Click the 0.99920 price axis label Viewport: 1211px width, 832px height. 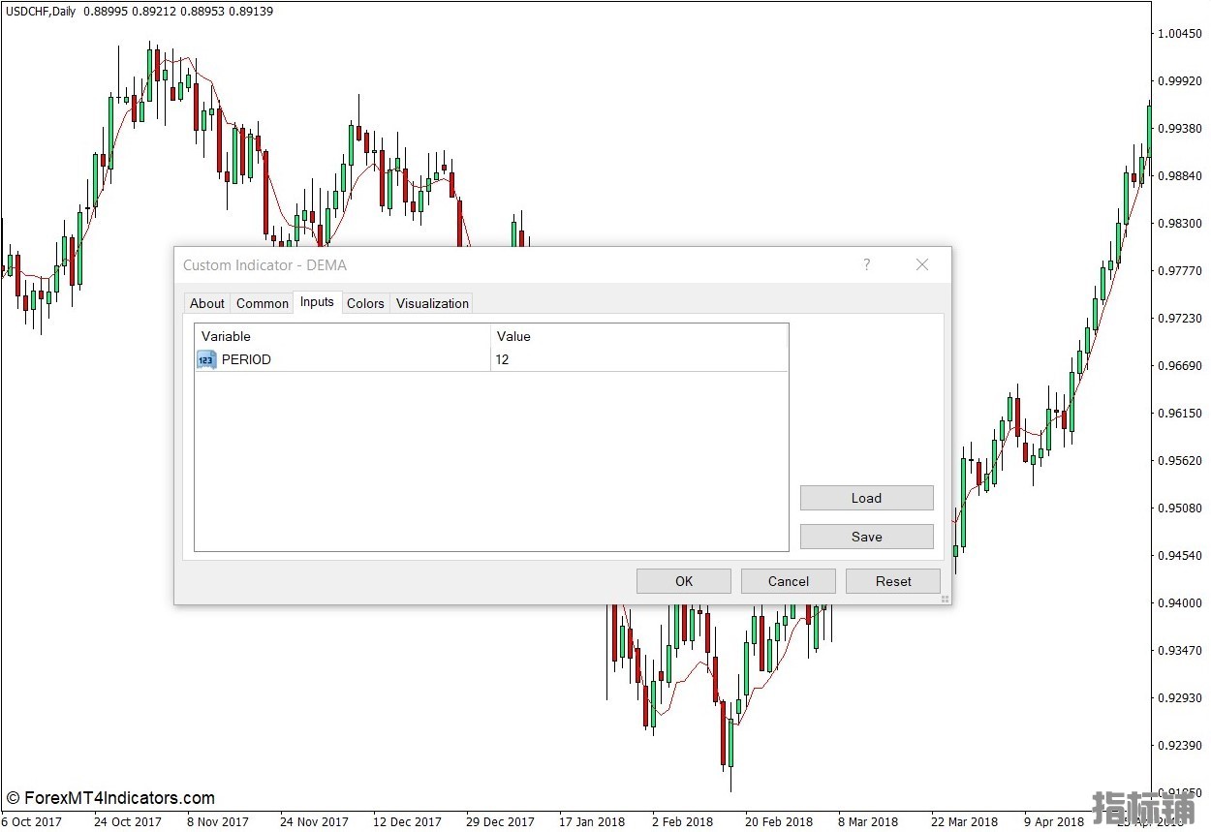[x=1180, y=81]
